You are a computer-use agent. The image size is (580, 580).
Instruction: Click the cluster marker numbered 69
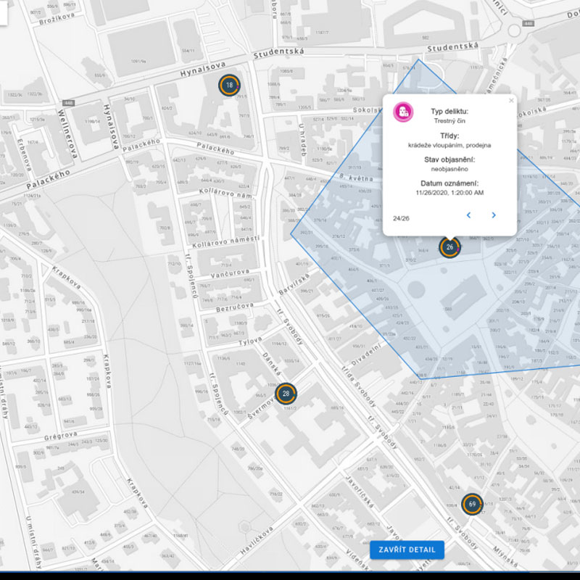pyautogui.click(x=472, y=504)
